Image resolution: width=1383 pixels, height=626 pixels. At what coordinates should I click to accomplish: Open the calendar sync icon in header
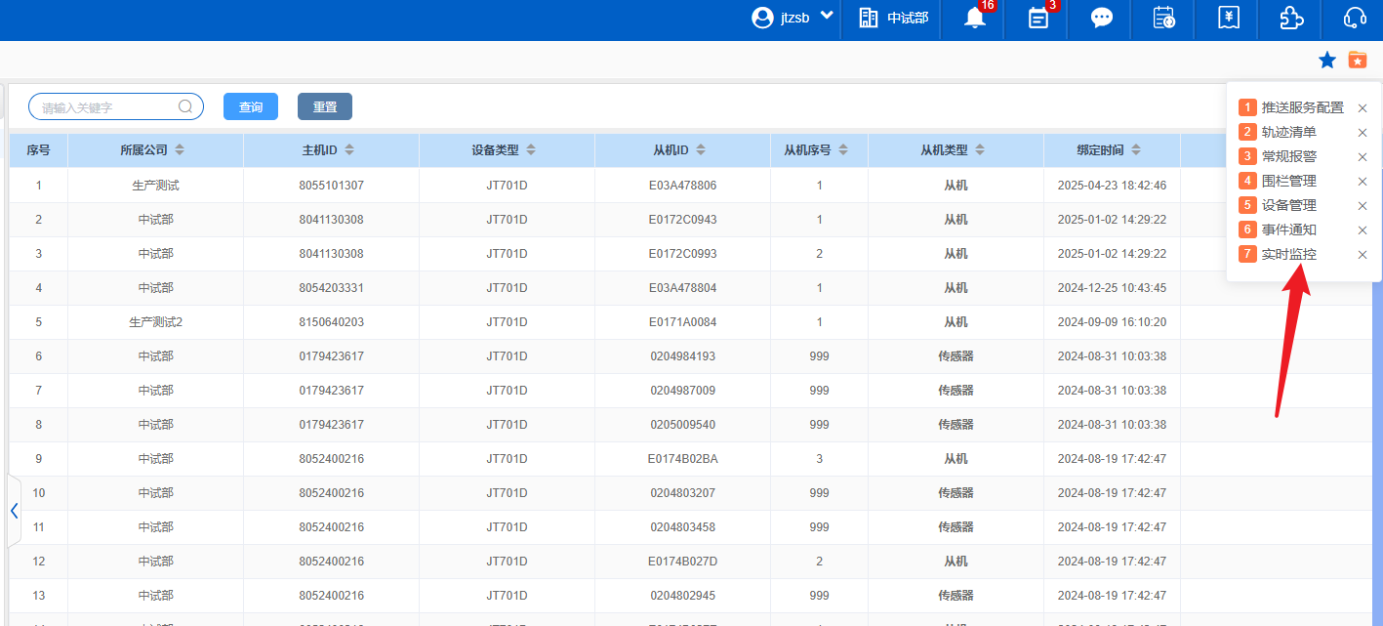pyautogui.click(x=1164, y=19)
